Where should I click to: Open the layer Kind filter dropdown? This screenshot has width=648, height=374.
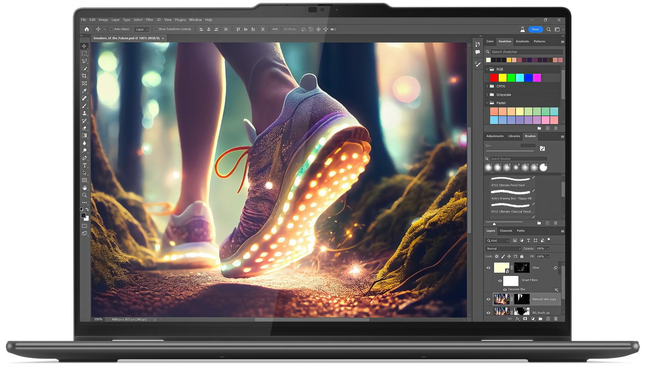[498, 240]
